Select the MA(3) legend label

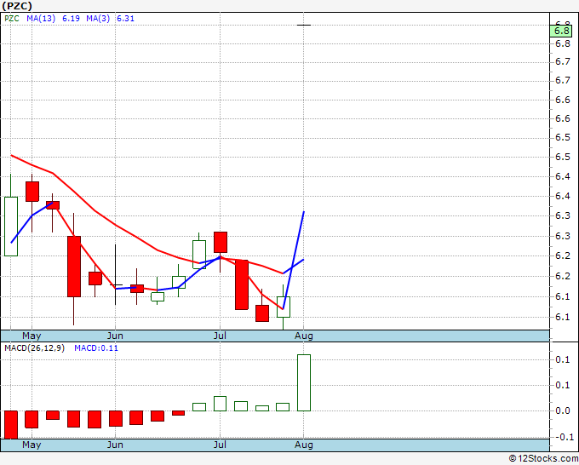(x=98, y=19)
